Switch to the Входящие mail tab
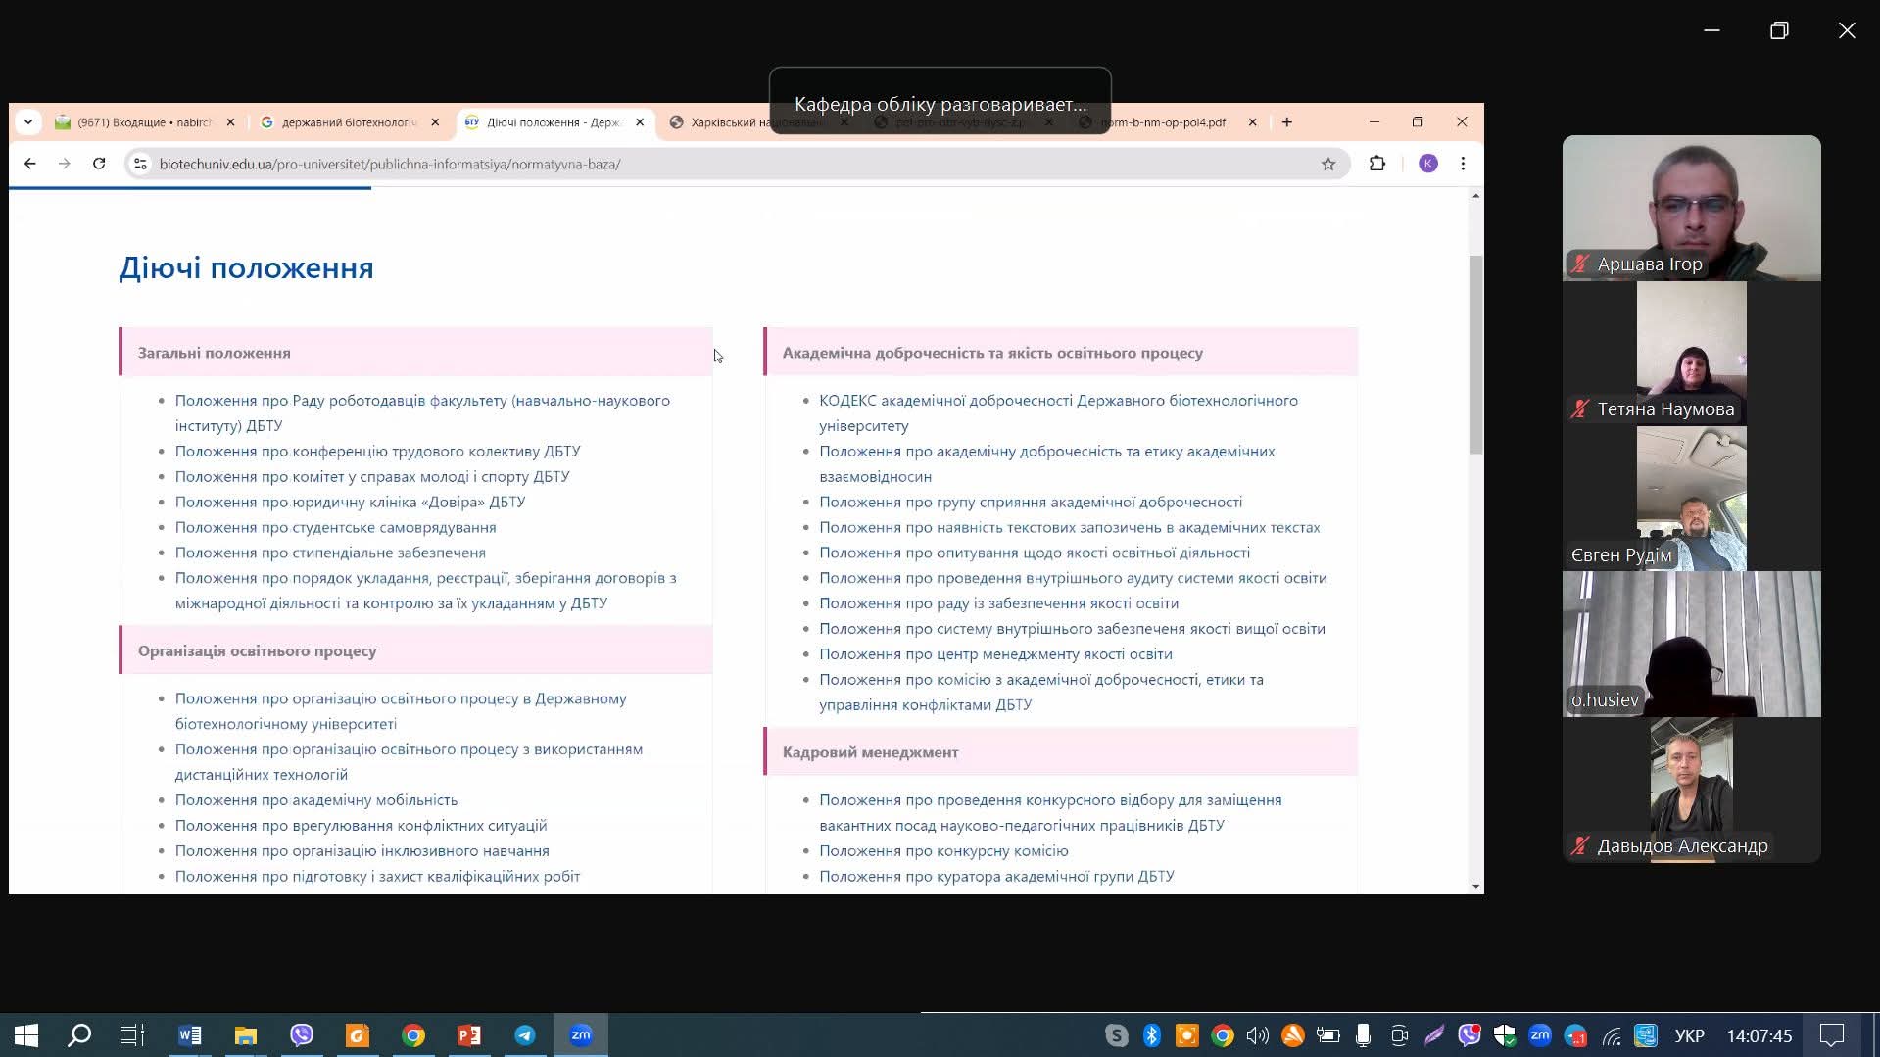The width and height of the screenshot is (1880, 1057). point(147,122)
